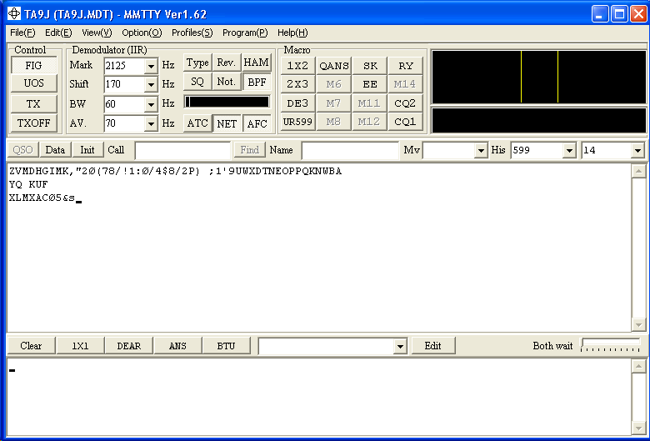This screenshot has width=650, height=441.
Task: Open the Profiles menu
Action: tap(192, 33)
